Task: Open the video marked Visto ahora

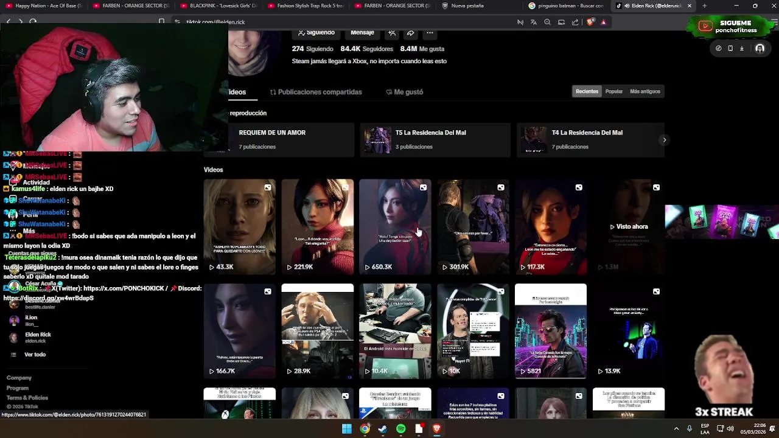Action: click(x=629, y=227)
